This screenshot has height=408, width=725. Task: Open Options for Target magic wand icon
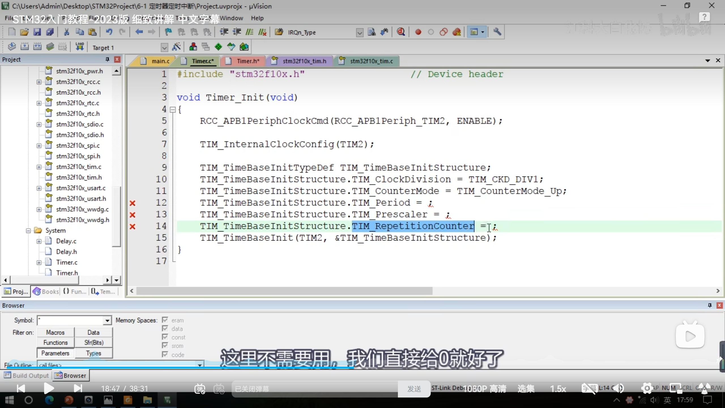[x=176, y=47]
